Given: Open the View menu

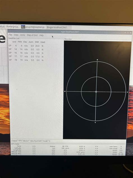Looking at the screenshot, I should pyautogui.click(x=16, y=35).
